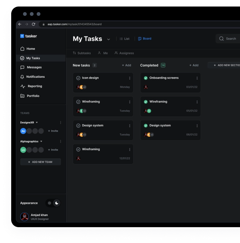240x243 pixels.
Task: Open three-dot menu on Icon design card
Action: click(130, 78)
